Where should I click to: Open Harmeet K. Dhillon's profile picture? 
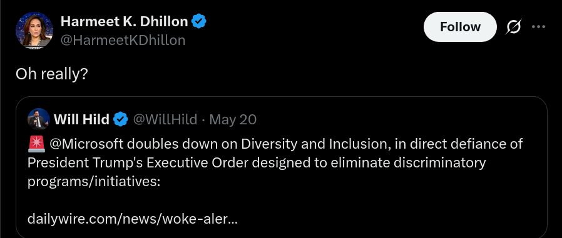pos(34,31)
